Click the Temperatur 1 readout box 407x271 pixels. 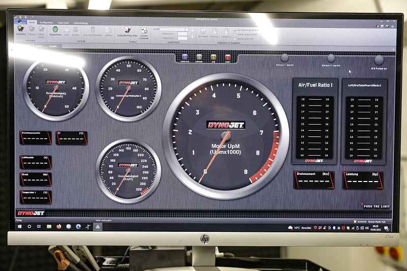[x=36, y=197]
